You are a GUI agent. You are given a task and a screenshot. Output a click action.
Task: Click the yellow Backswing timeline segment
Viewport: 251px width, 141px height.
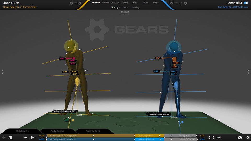pos(91,136)
